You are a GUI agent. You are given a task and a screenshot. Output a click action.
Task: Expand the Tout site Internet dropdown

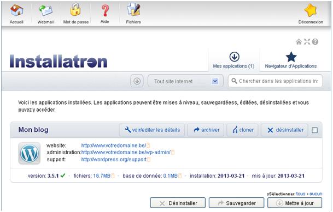click(x=185, y=81)
